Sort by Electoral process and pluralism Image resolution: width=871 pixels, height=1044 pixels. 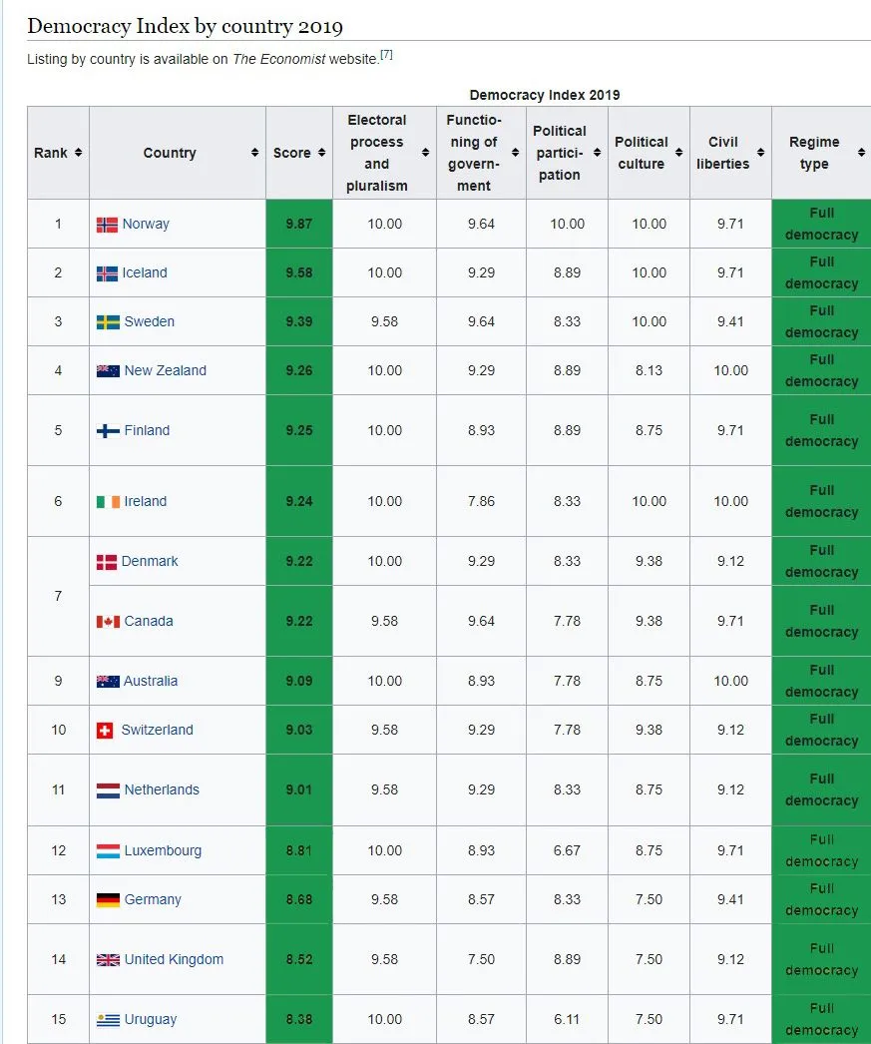tap(425, 153)
